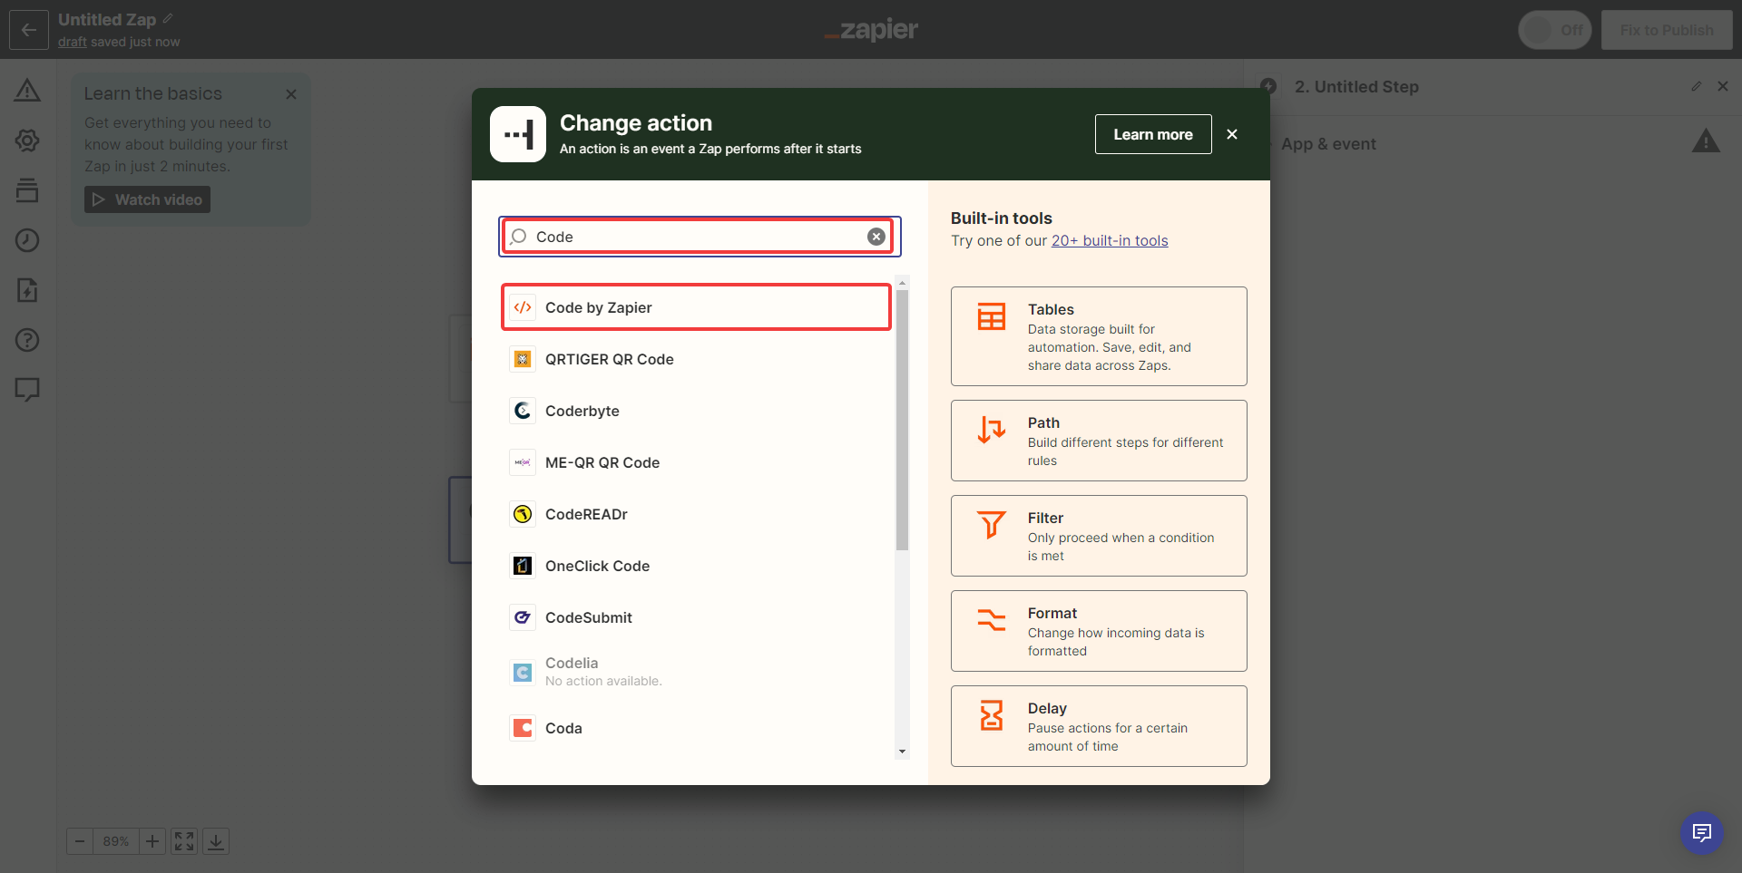Open versions stack icon in sidebar
1742x873 pixels.
point(27,190)
